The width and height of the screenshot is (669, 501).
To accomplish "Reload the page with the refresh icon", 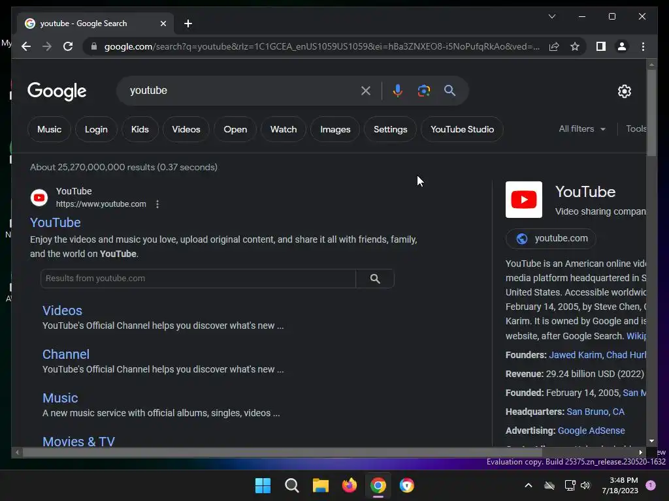I will coord(68,46).
